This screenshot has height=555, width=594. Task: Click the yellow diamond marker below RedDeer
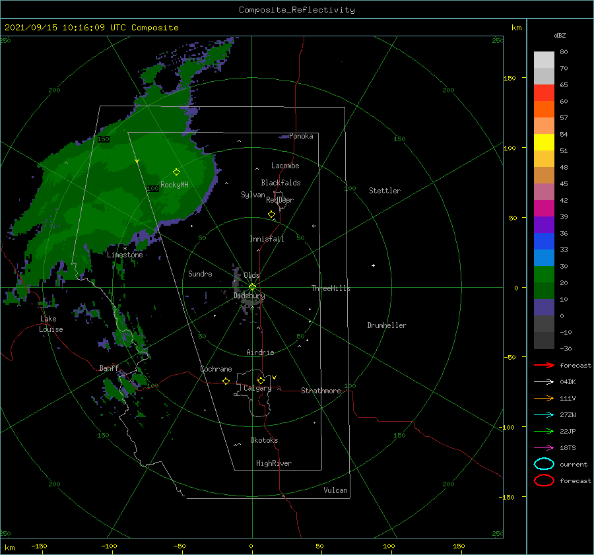(x=271, y=214)
